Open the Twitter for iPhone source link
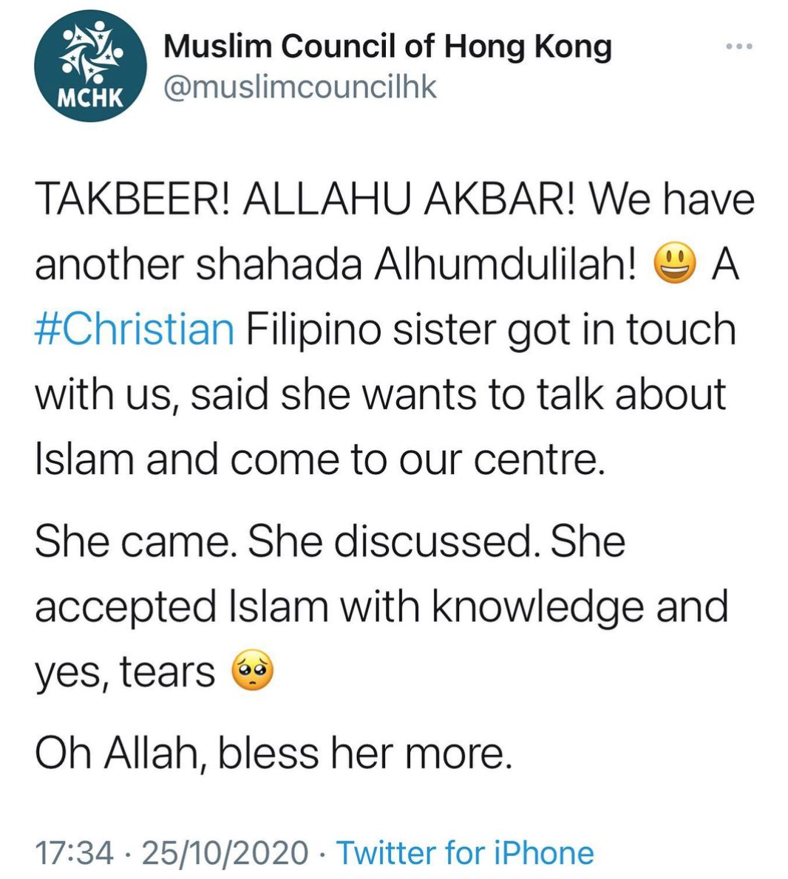The image size is (788, 879). (465, 853)
